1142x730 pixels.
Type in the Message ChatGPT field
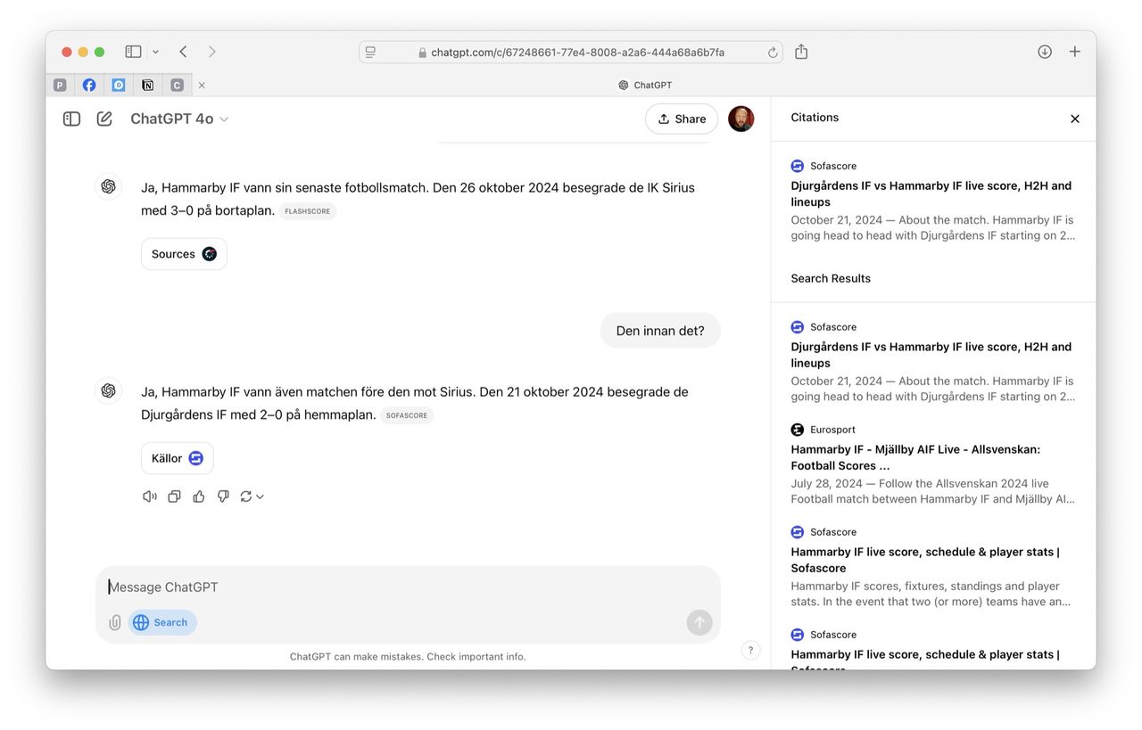point(393,586)
